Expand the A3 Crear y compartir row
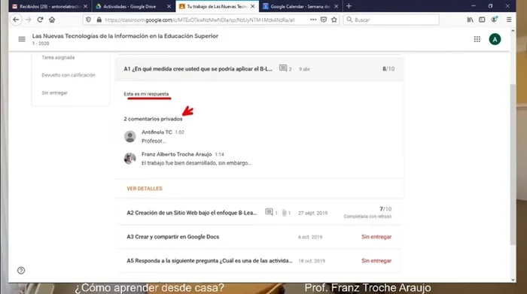This screenshot has height=294, width=527. point(260,237)
